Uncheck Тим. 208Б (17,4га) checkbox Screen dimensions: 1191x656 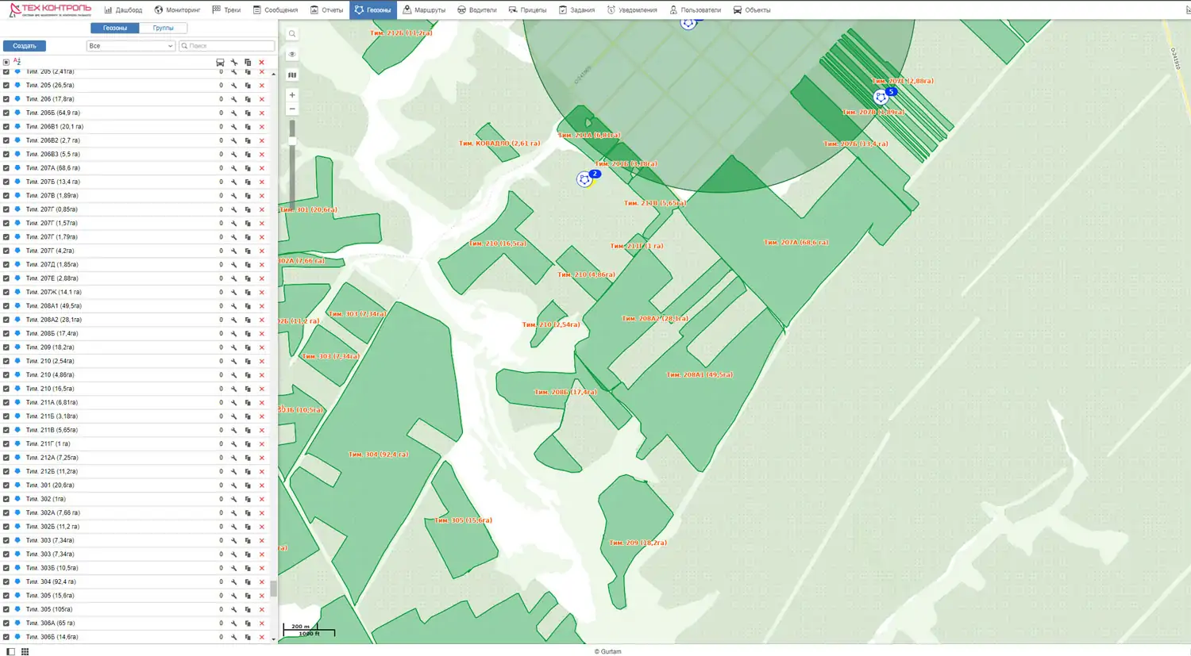pyautogui.click(x=6, y=333)
